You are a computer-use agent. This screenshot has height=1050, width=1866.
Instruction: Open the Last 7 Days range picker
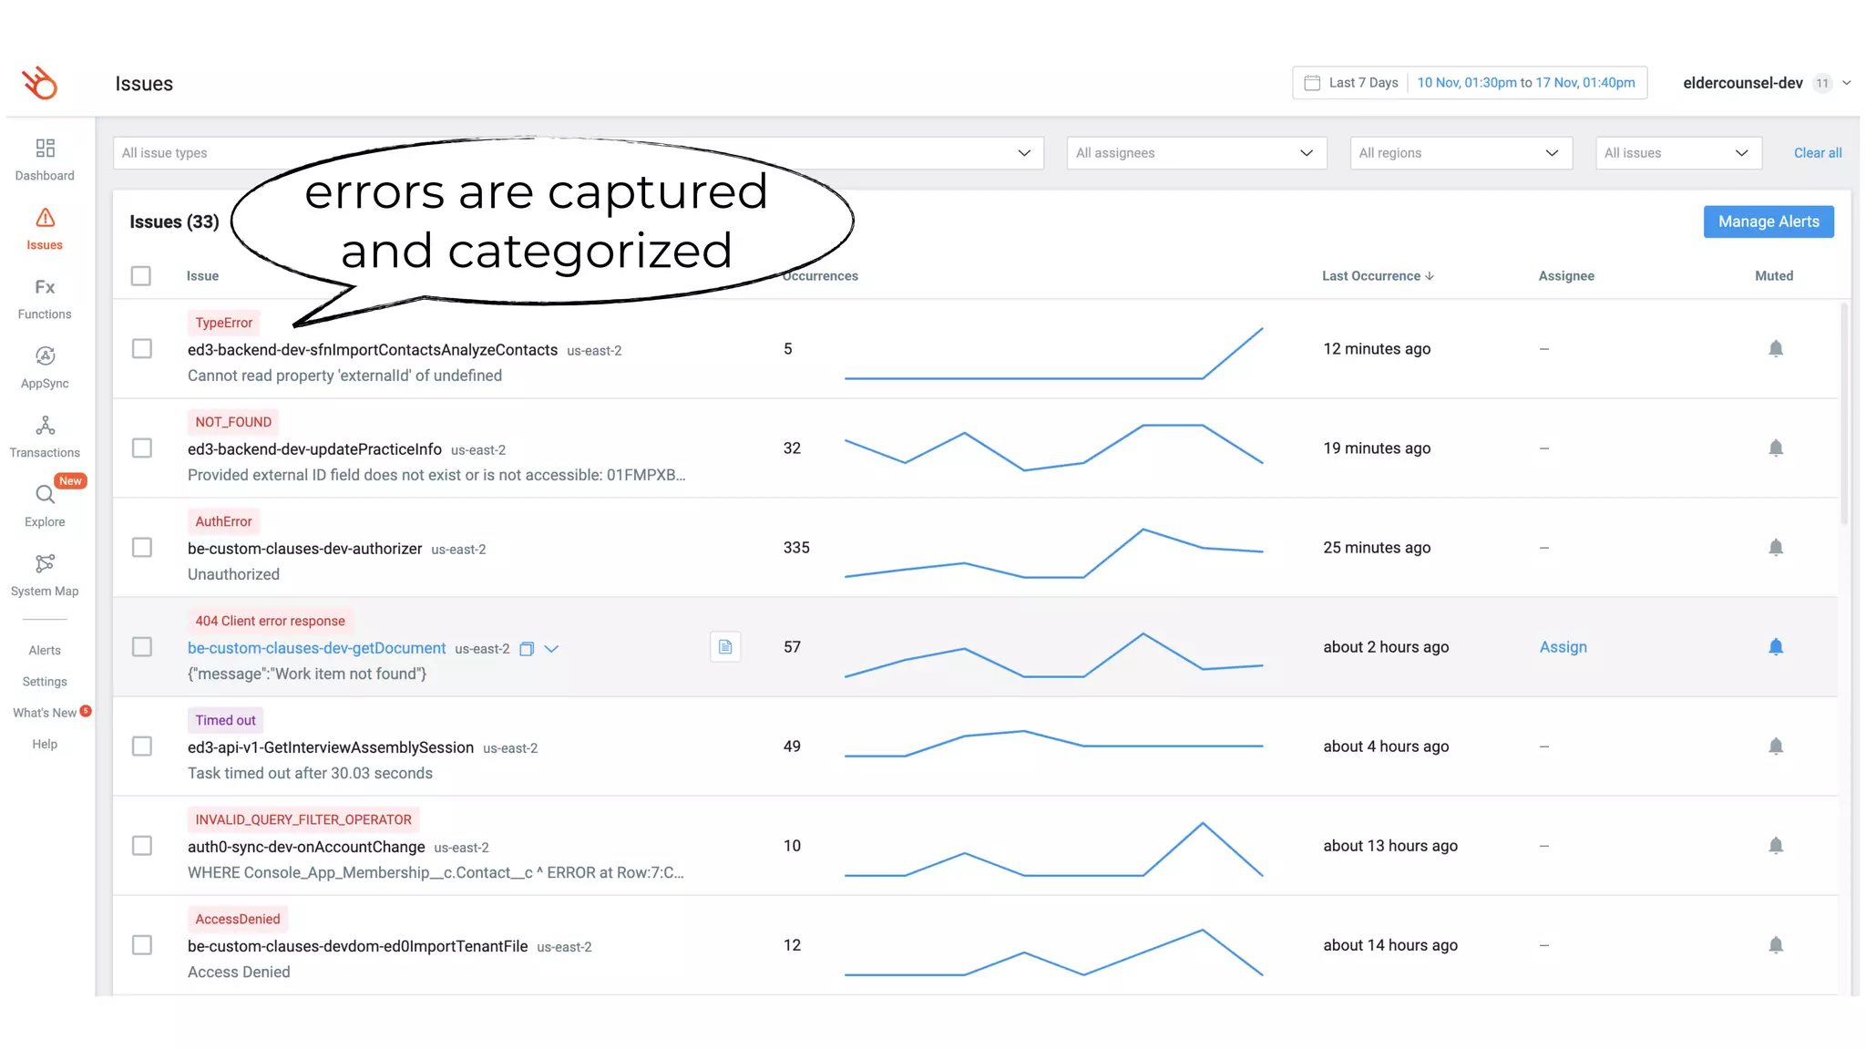tap(1363, 83)
